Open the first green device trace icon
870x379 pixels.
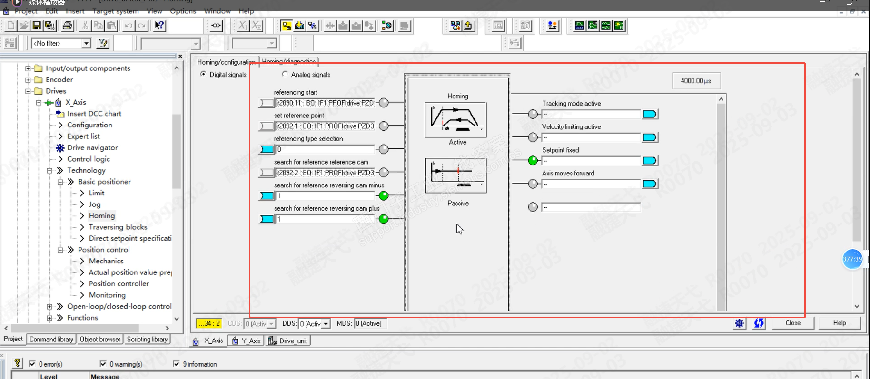click(x=580, y=26)
